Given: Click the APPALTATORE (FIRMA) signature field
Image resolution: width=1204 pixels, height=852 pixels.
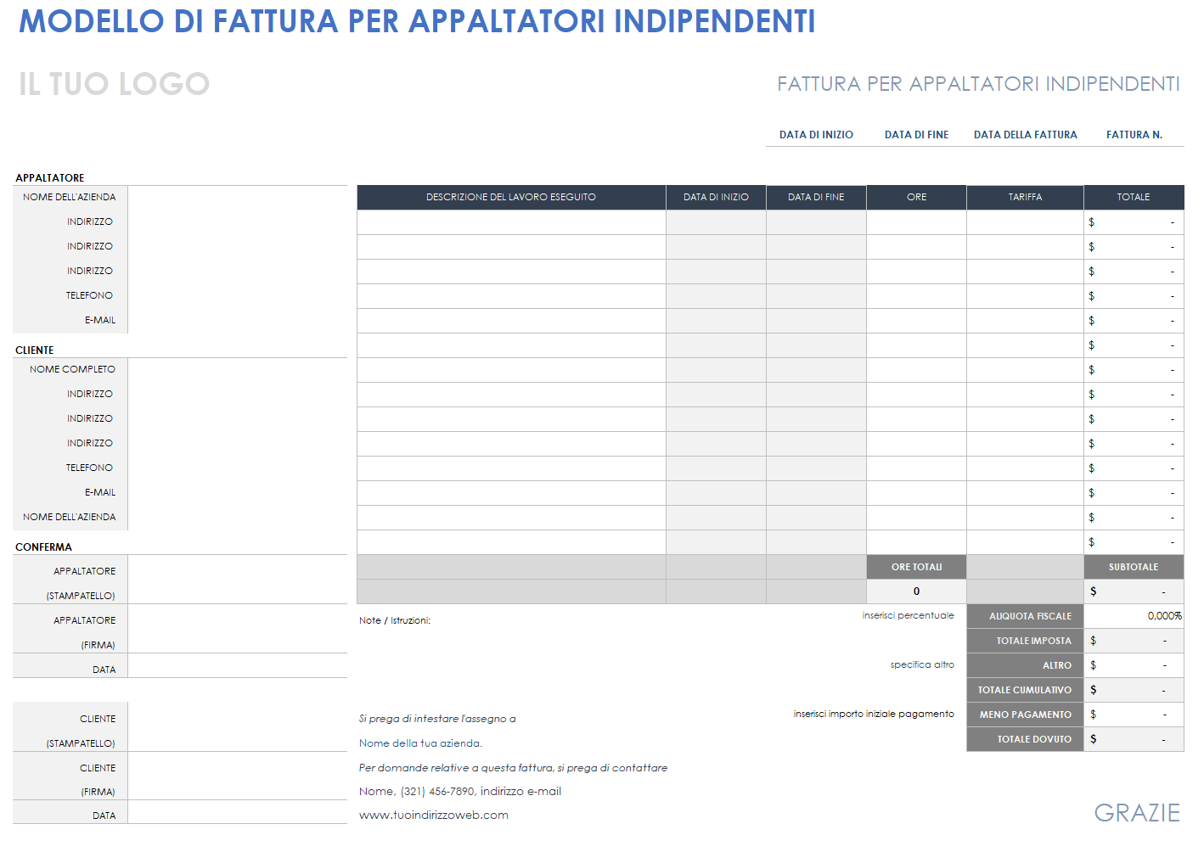Looking at the screenshot, I should (238, 629).
